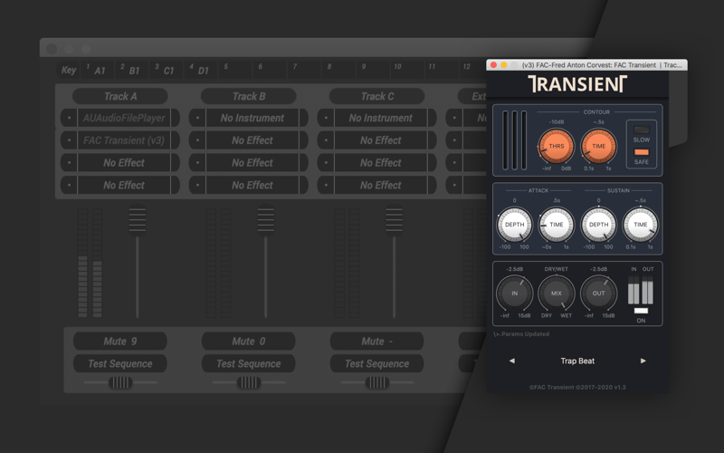Toggle the plugin ON switch
The image size is (724, 453).
641,311
